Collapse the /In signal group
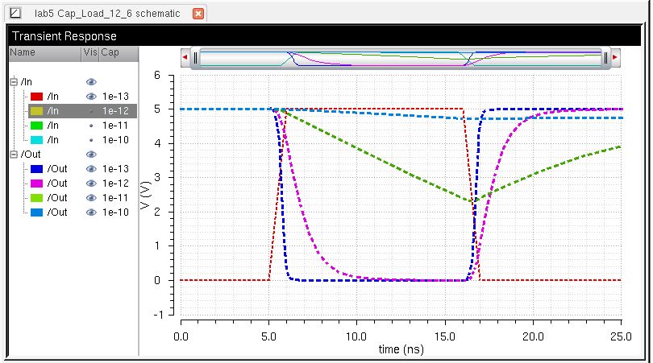 (14, 81)
